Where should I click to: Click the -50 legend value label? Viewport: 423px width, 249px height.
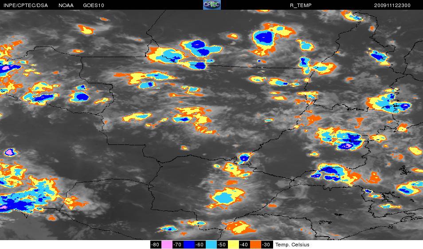(222, 245)
